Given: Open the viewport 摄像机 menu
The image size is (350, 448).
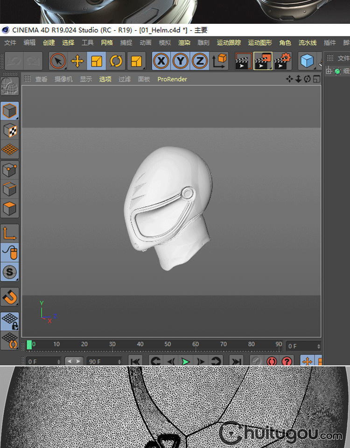Looking at the screenshot, I should click(x=63, y=79).
